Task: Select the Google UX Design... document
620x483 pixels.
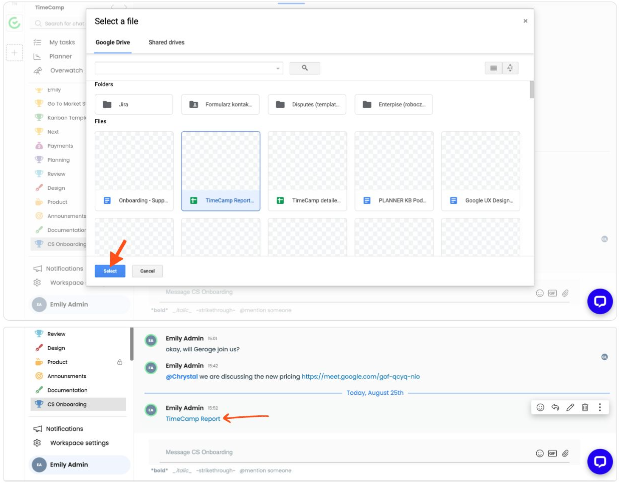Action: pyautogui.click(x=481, y=171)
